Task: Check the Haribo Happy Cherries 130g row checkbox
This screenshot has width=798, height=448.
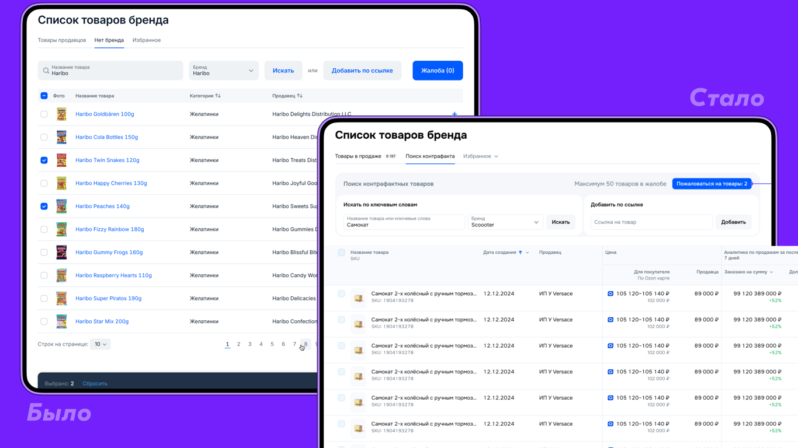Action: [x=44, y=183]
